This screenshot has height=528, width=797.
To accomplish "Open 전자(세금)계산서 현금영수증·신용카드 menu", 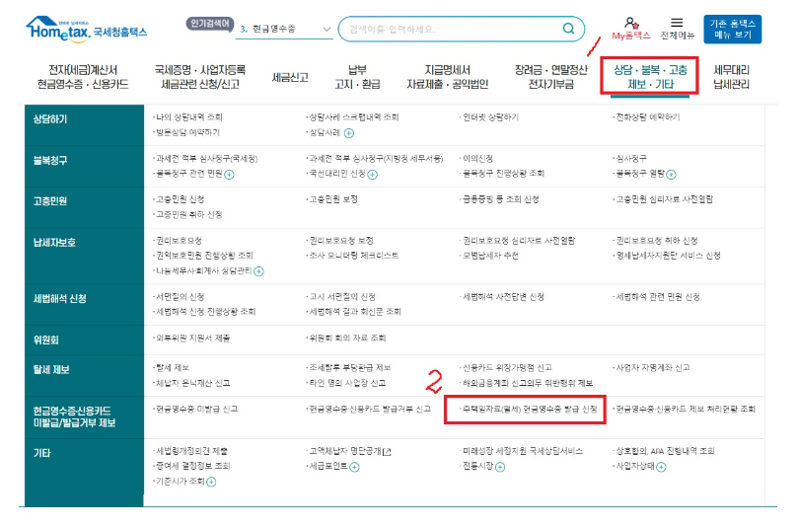I will click(x=83, y=77).
